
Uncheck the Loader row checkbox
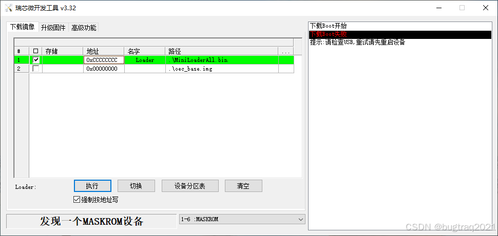click(36, 59)
